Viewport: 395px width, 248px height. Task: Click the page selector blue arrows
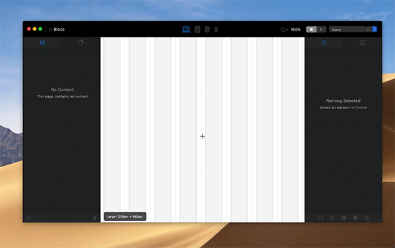[x=375, y=30]
